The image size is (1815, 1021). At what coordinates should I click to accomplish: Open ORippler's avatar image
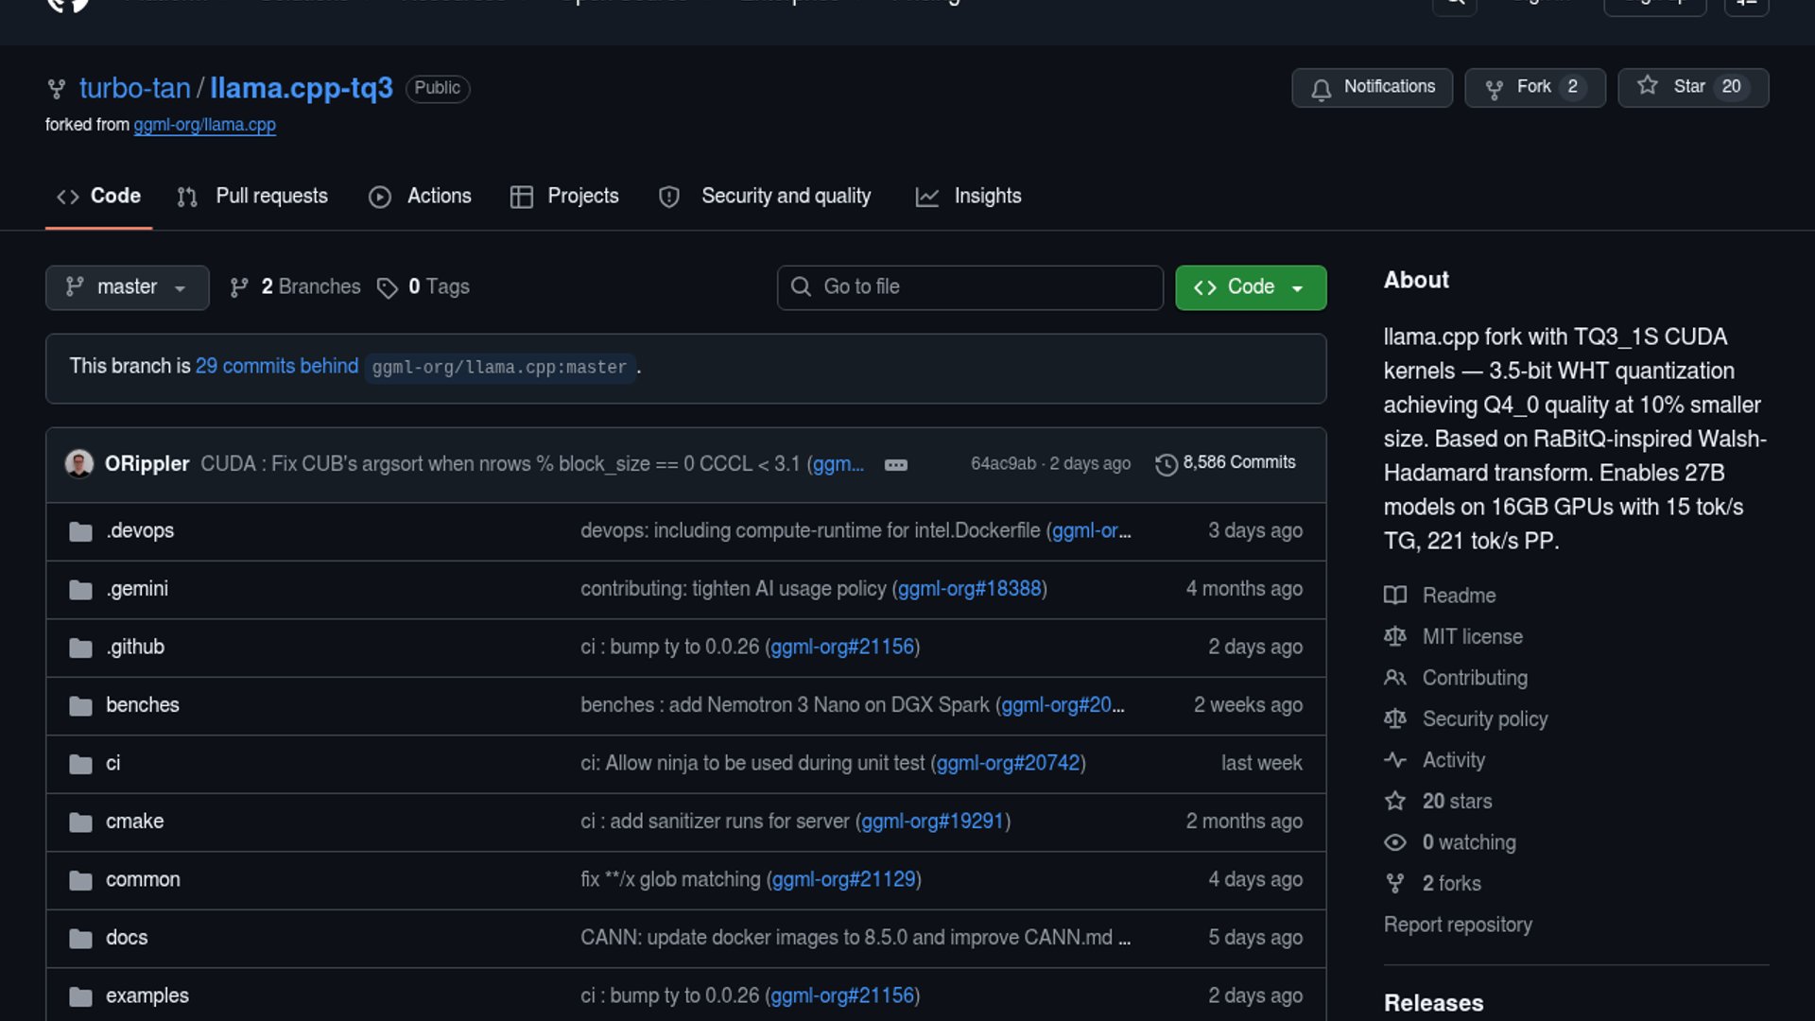(x=79, y=463)
